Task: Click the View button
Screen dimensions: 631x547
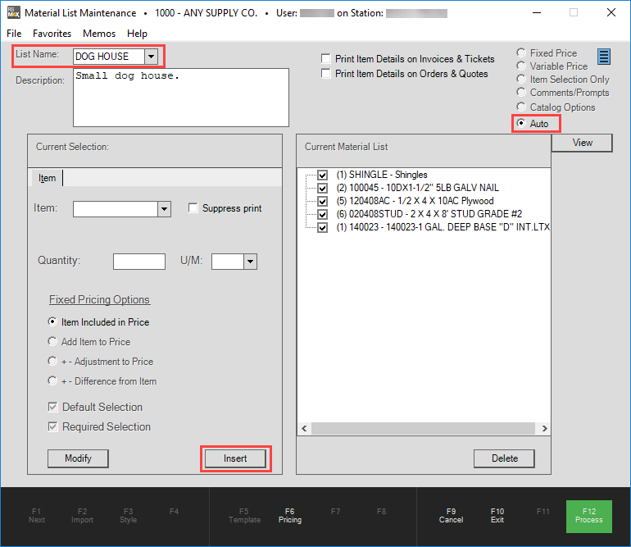Action: 582,143
